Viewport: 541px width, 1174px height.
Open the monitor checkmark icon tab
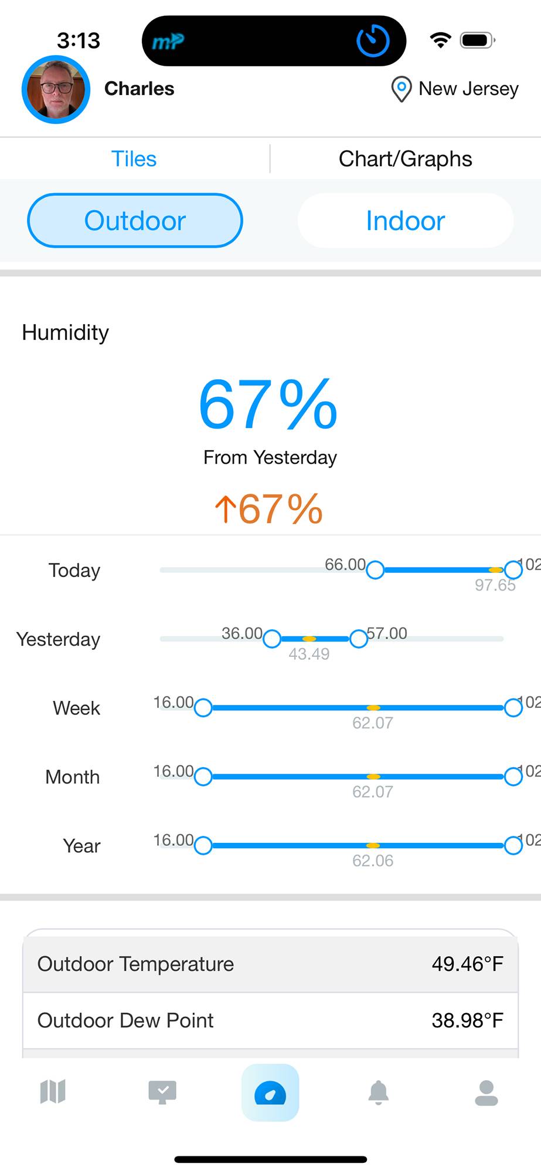162,1092
